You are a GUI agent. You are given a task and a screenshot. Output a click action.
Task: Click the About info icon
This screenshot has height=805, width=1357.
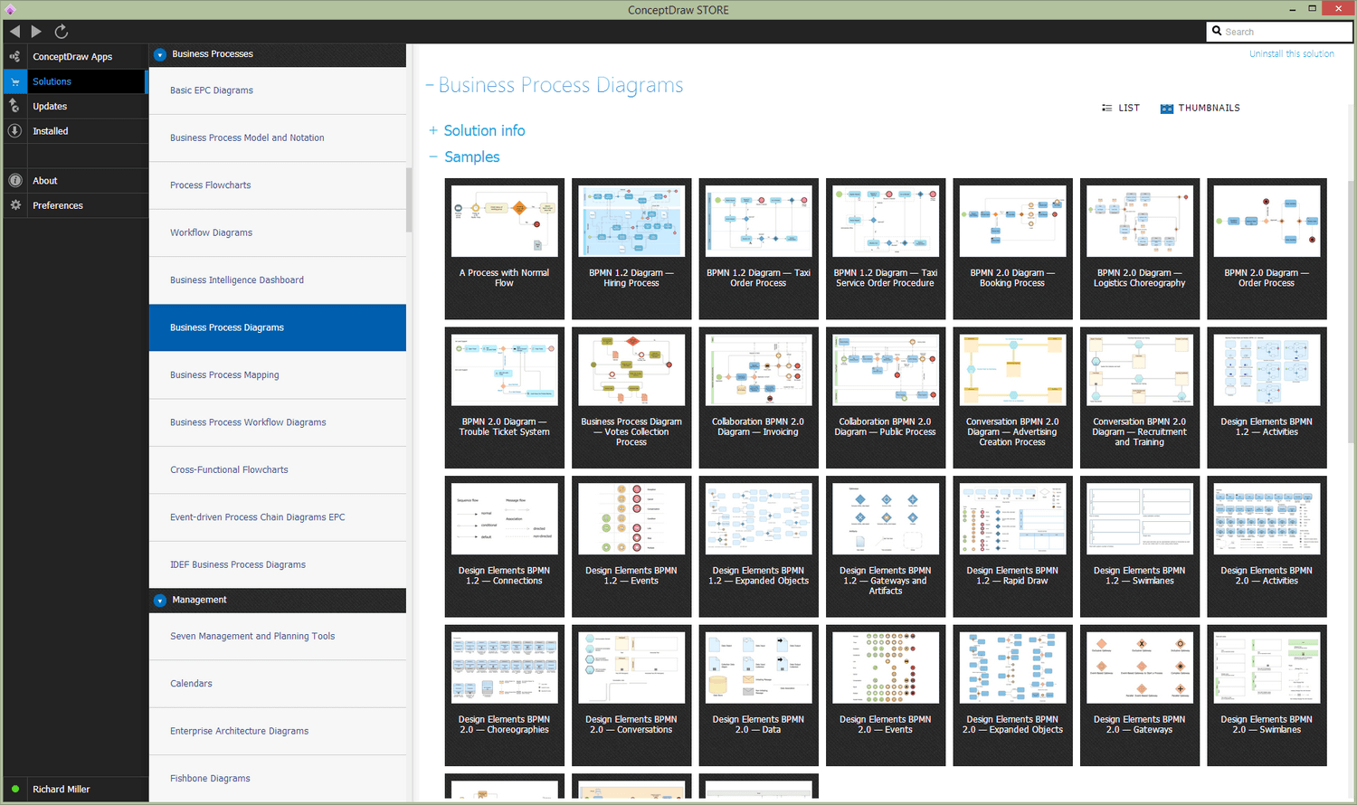(x=14, y=180)
